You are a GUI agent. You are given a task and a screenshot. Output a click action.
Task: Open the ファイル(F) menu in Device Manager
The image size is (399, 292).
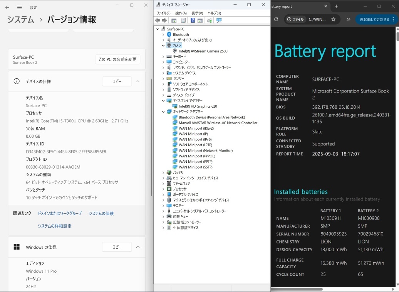(x=163, y=13)
